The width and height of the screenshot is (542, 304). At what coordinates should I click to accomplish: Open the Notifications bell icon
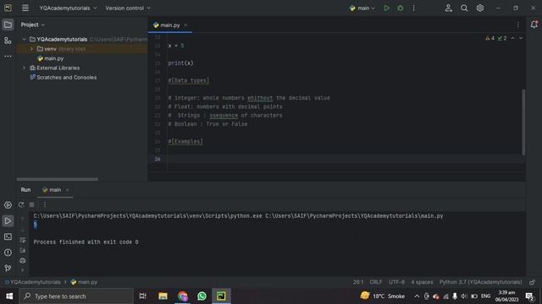click(534, 24)
